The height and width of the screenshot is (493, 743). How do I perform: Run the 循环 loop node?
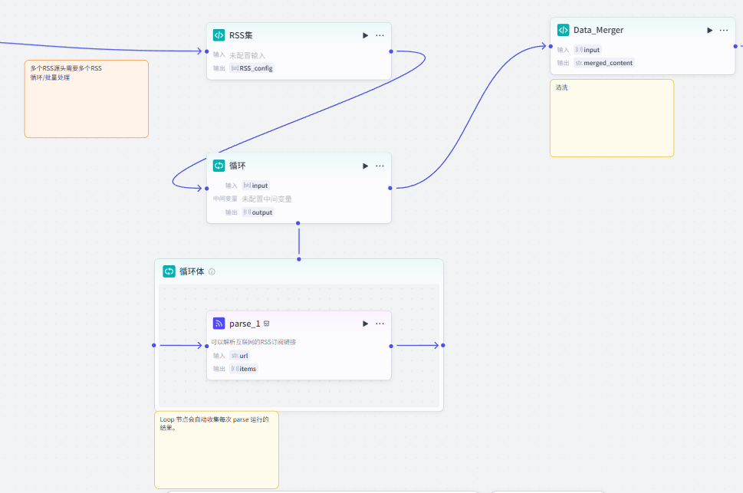(x=365, y=166)
